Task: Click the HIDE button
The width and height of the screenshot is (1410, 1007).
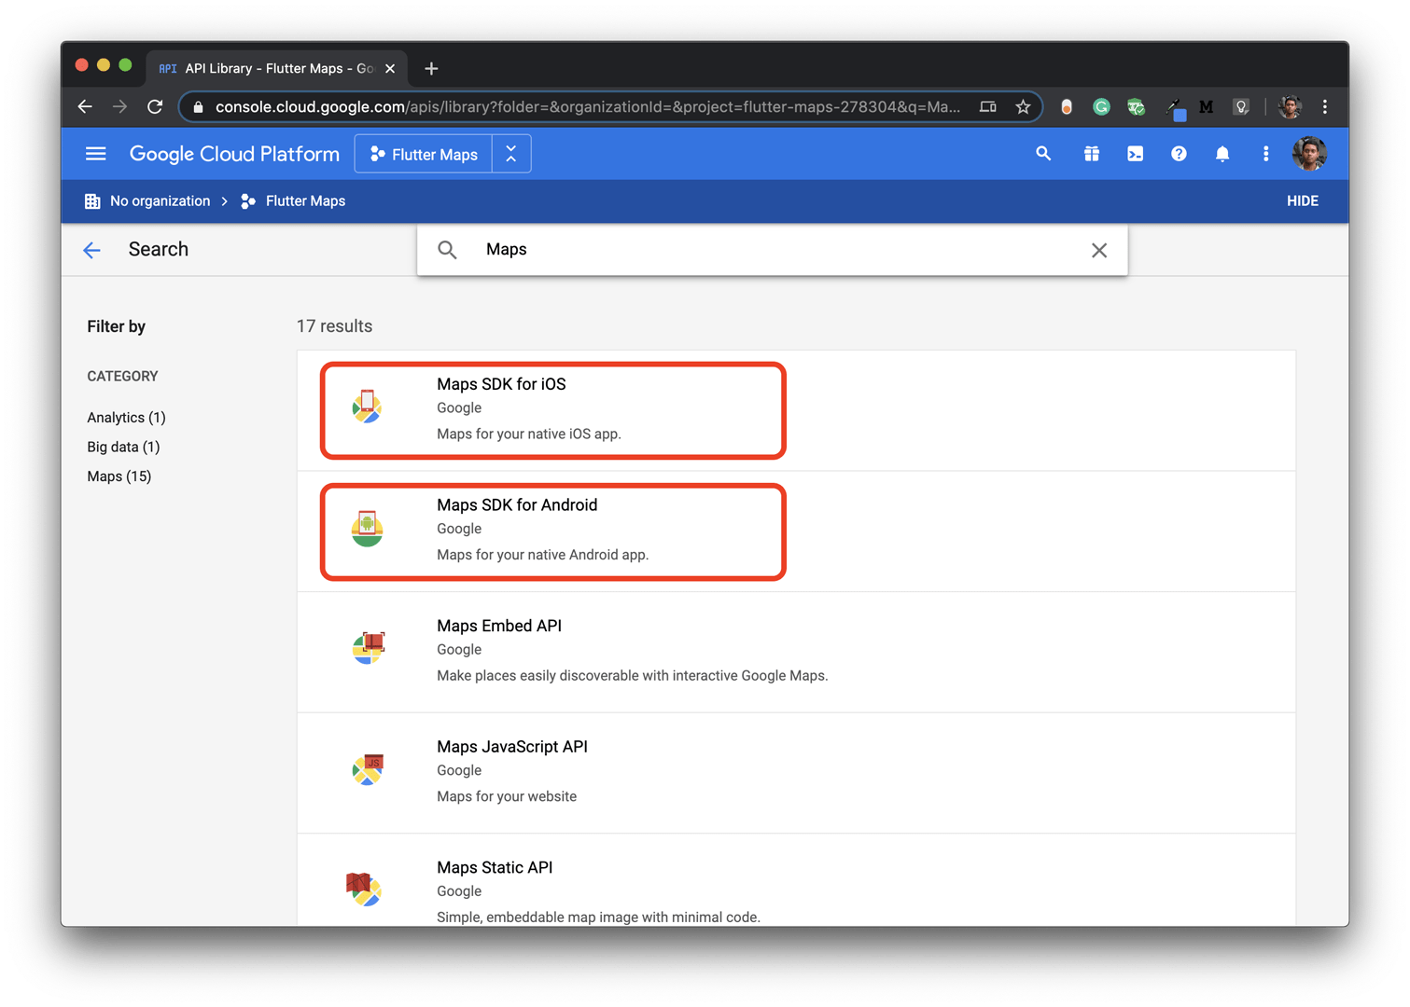Action: [1302, 201]
